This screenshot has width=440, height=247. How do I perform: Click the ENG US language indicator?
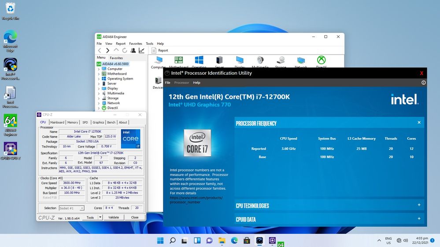point(388,240)
